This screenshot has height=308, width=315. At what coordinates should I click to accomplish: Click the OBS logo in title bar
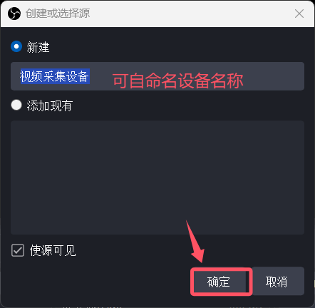(14, 14)
